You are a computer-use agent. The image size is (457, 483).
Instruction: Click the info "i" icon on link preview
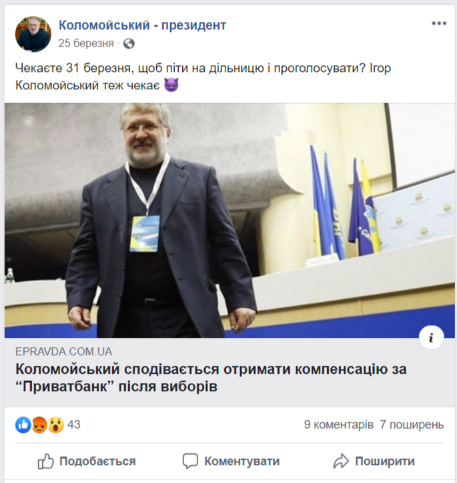[432, 337]
